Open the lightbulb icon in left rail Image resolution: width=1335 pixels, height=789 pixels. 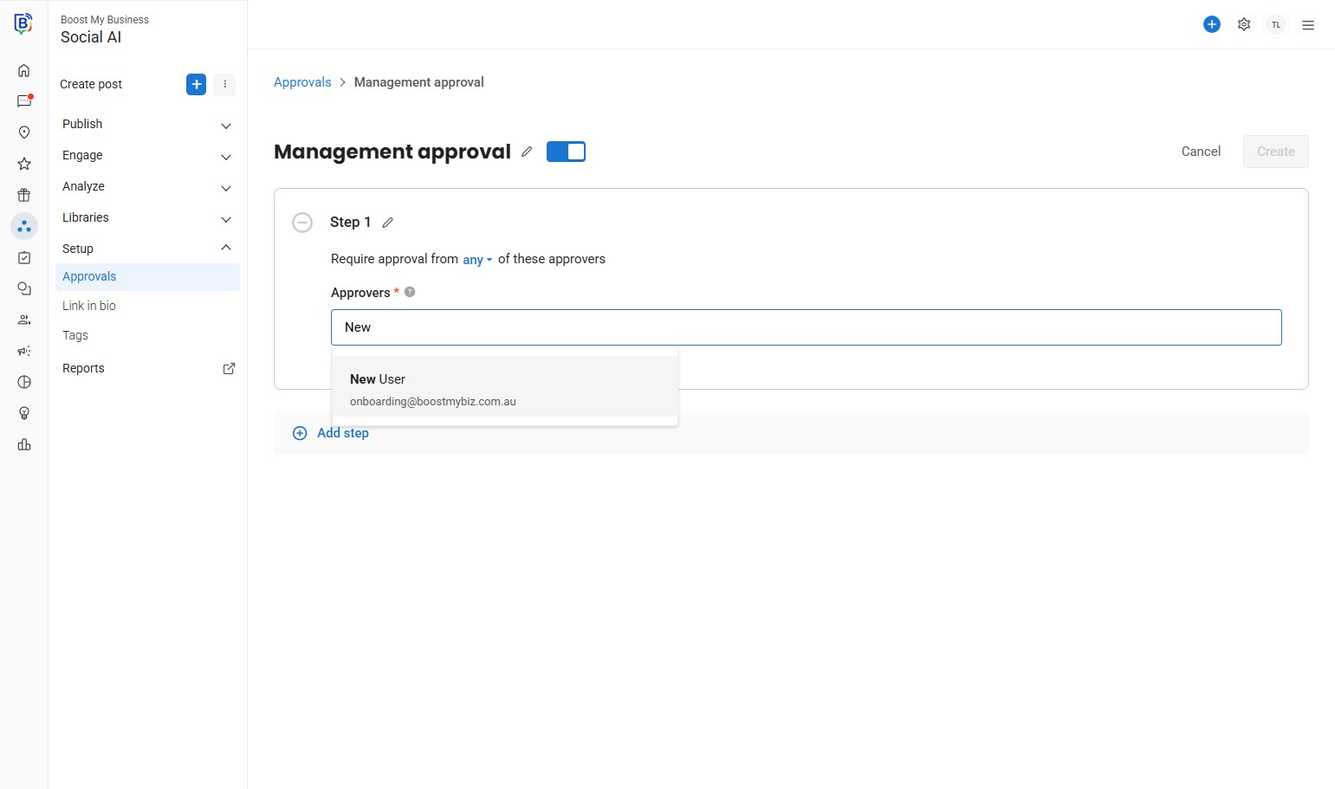click(24, 413)
